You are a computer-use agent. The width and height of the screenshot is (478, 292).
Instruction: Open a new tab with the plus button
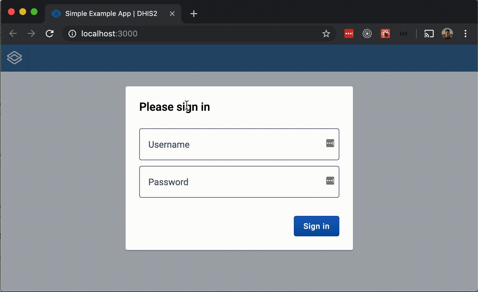pyautogui.click(x=194, y=13)
